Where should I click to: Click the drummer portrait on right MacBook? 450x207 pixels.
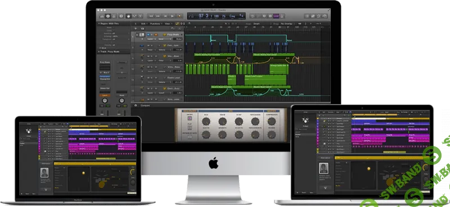(323, 168)
